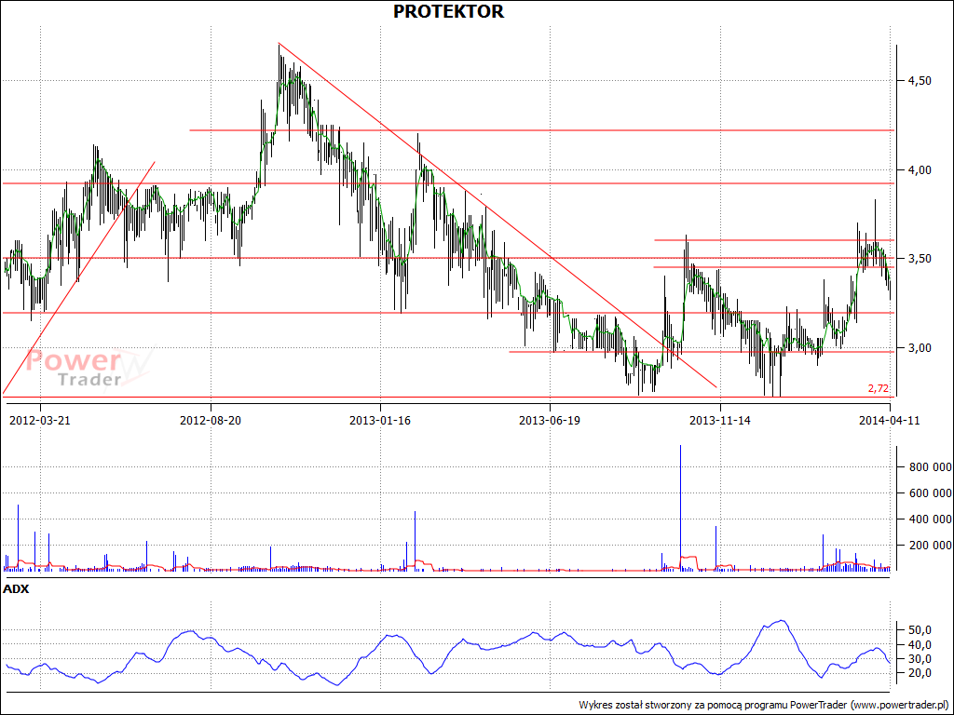Select the 20,0 ADX axis label
The image size is (954, 715).
pyautogui.click(x=919, y=673)
